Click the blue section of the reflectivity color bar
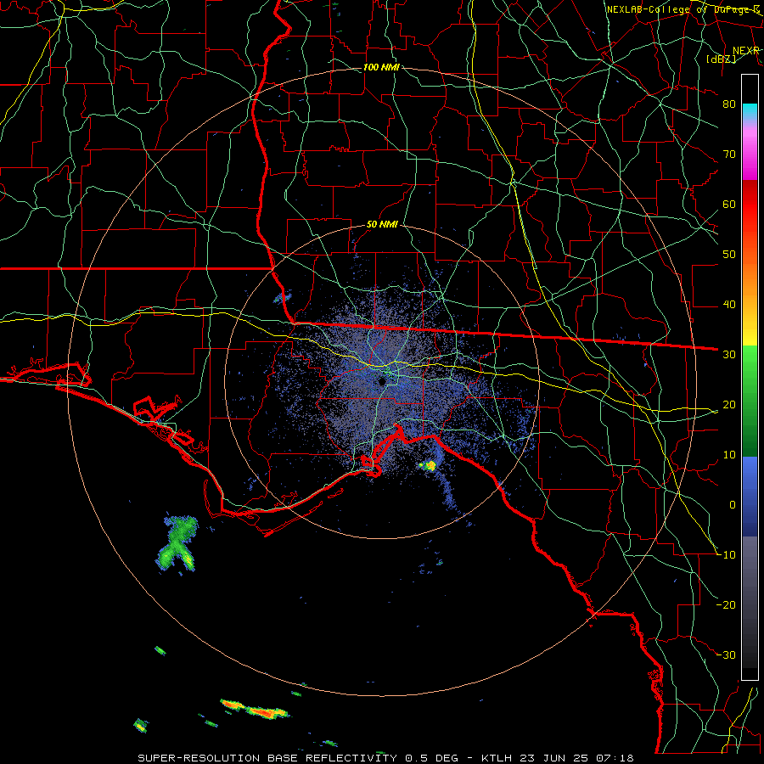764x764 pixels. (x=750, y=496)
